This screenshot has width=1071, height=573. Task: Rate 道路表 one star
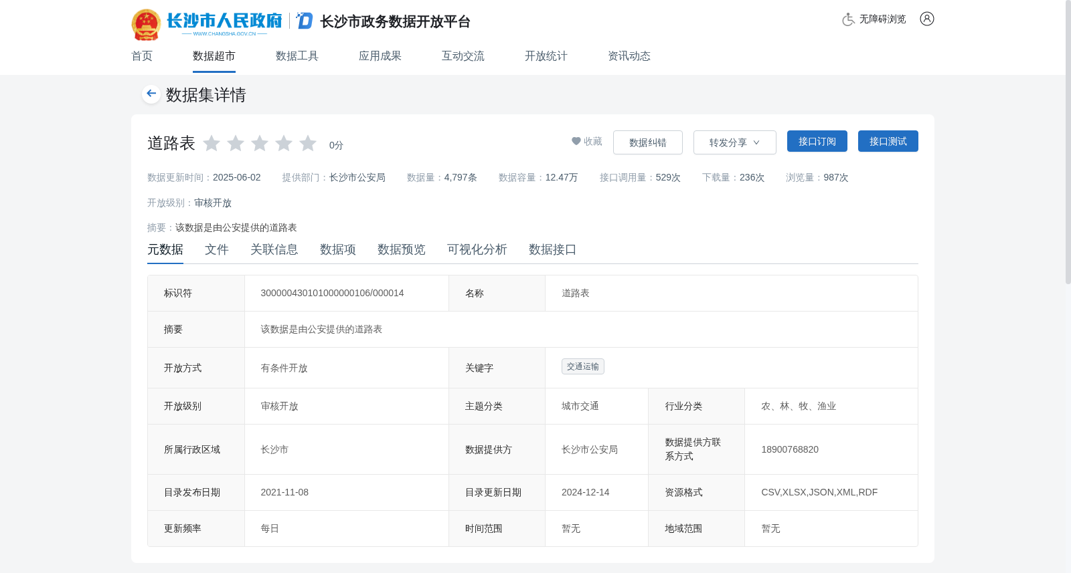coord(212,144)
